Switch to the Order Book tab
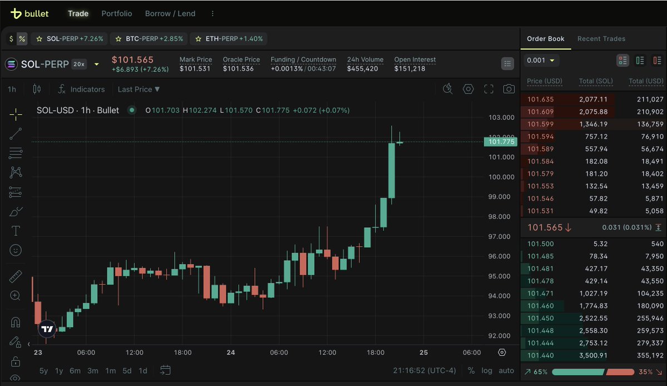 pyautogui.click(x=545, y=39)
